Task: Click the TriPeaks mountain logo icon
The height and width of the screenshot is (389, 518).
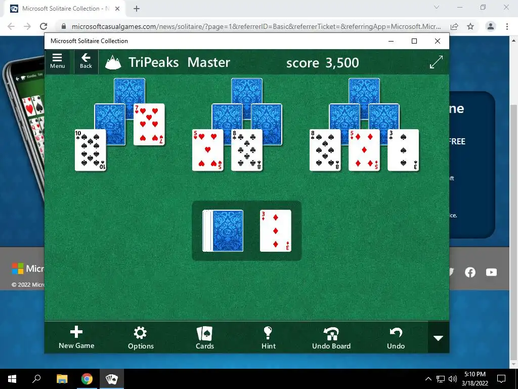Action: [113, 62]
